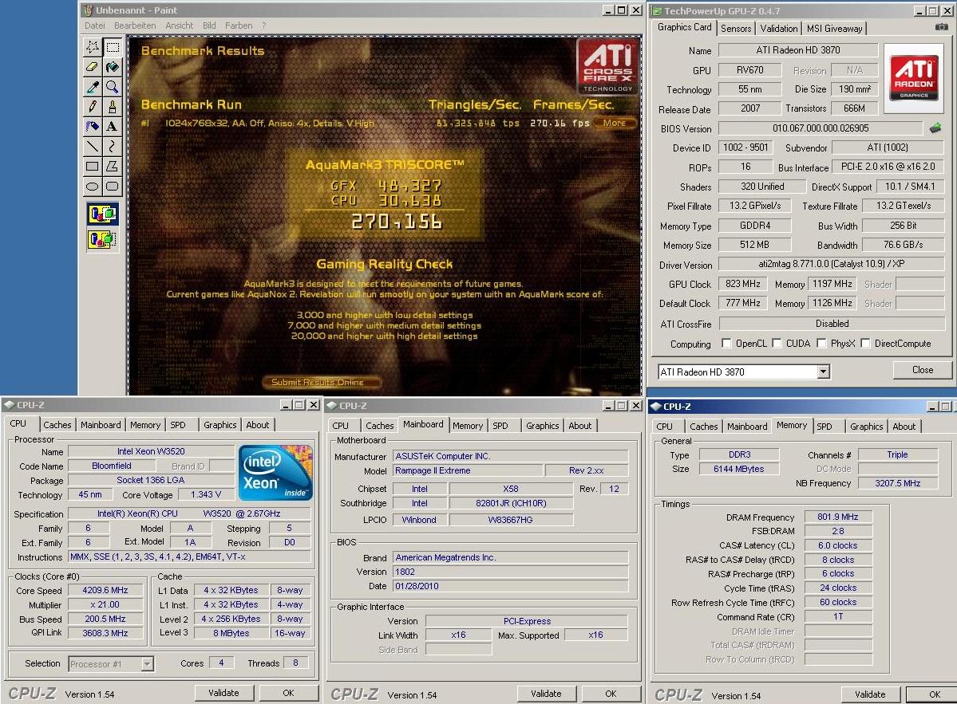The height and width of the screenshot is (704, 957).
Task: Open the Processor #1 selection dropdown
Action: [147, 664]
